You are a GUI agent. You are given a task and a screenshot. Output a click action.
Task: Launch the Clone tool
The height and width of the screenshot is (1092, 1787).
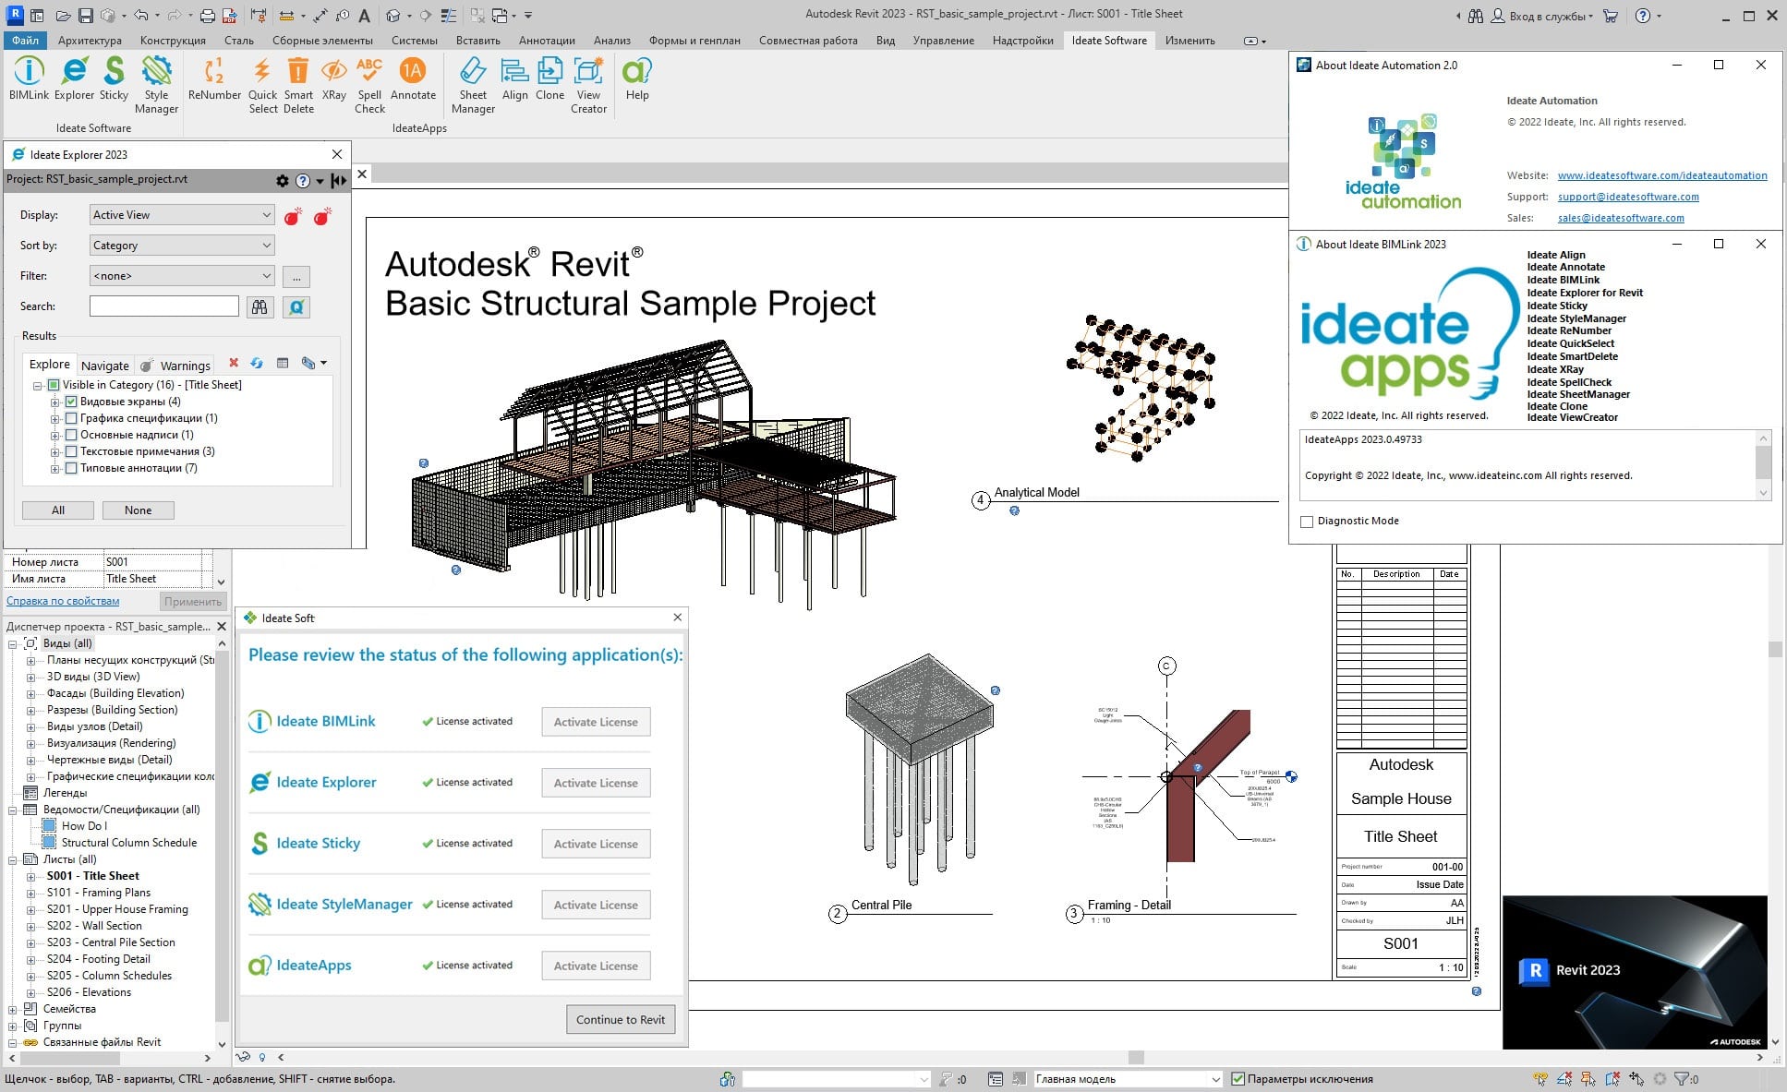coord(549,78)
